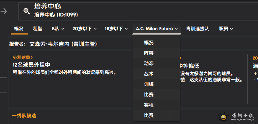Open the 租借 tab
Screen dimensions: 258x124
coord(38,29)
